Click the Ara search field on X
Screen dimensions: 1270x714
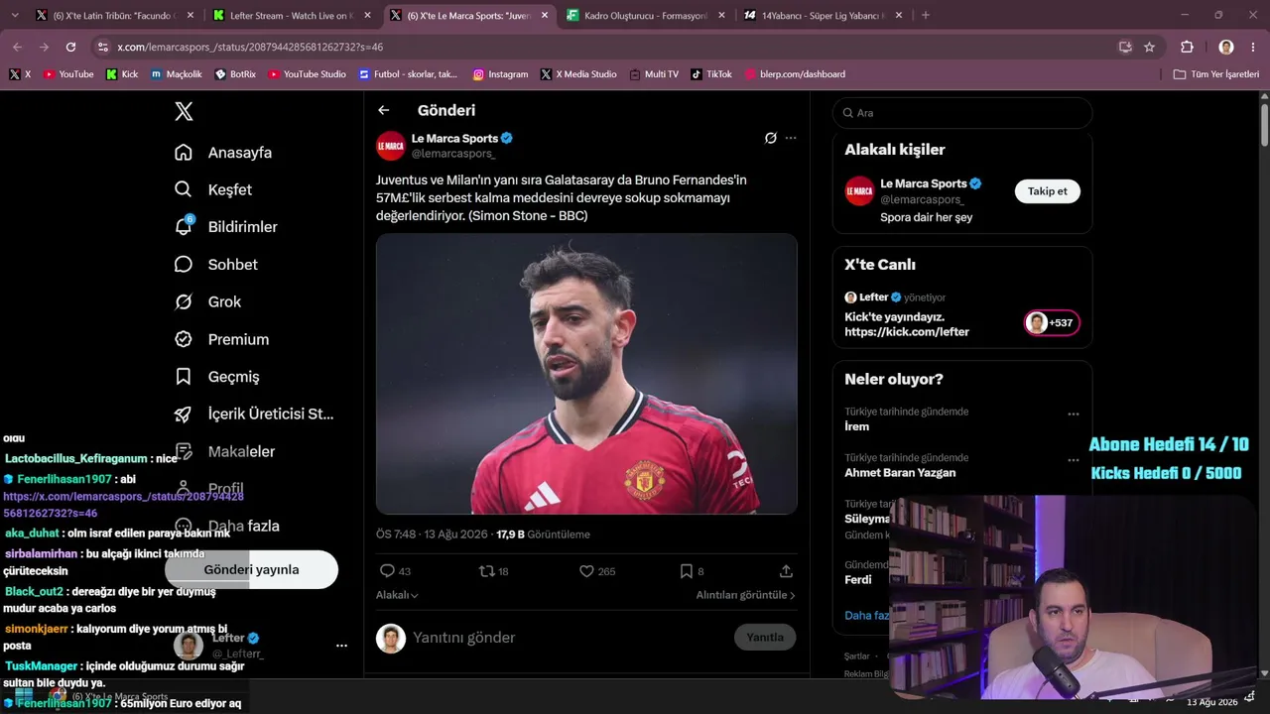(x=962, y=113)
